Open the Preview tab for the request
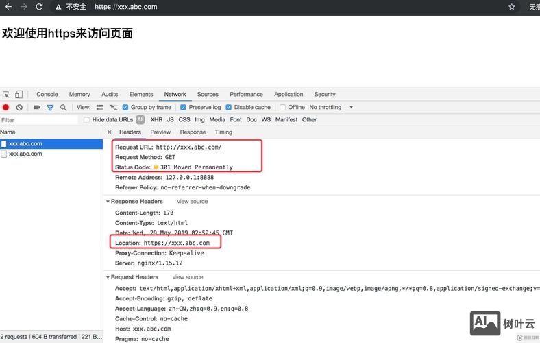Image resolution: width=540 pixels, height=343 pixels. (160, 132)
